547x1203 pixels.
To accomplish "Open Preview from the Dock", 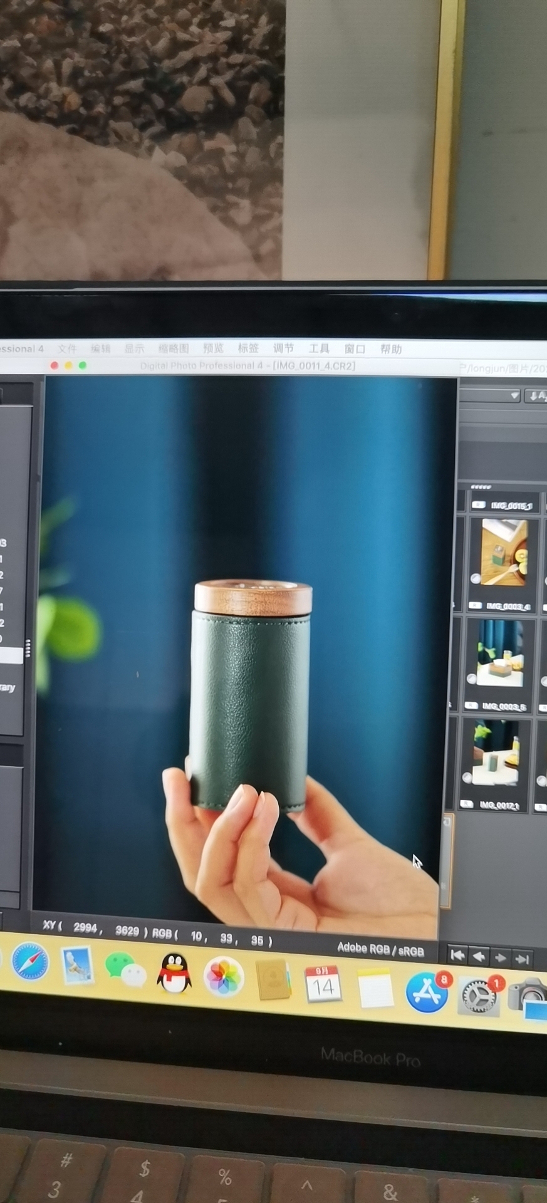I will point(78,966).
